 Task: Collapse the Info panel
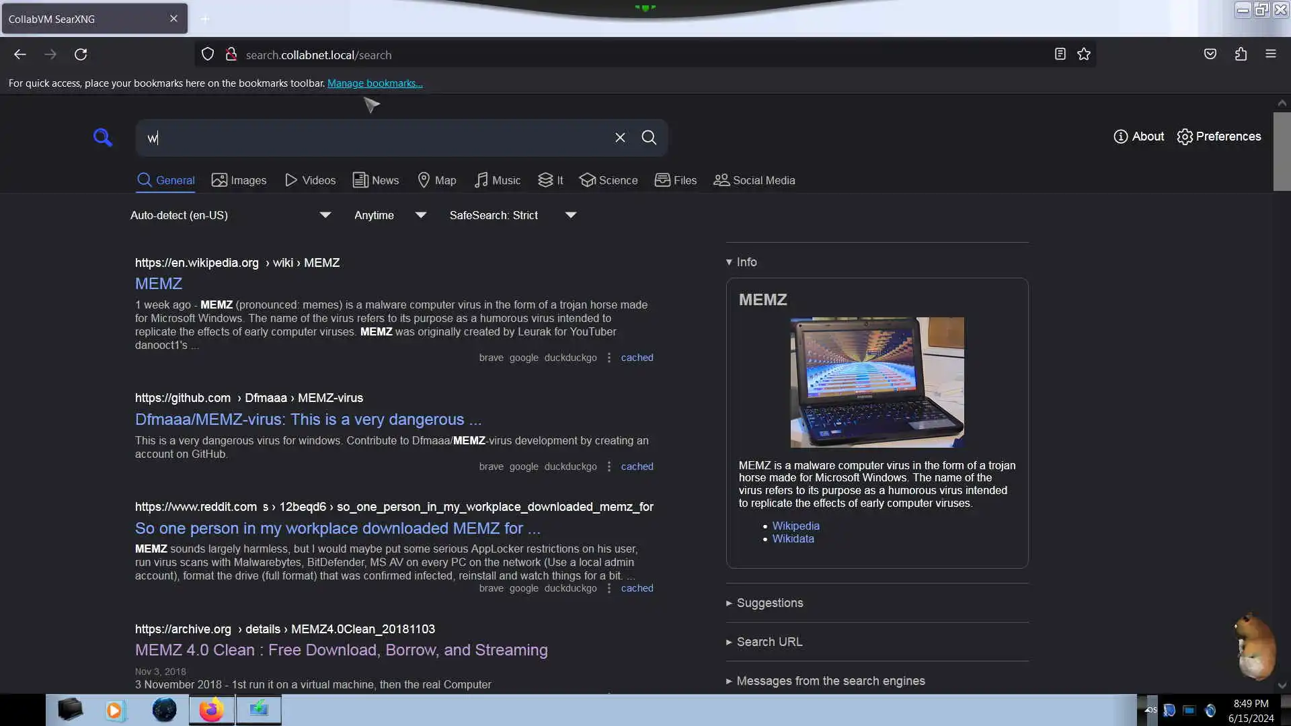[742, 262]
